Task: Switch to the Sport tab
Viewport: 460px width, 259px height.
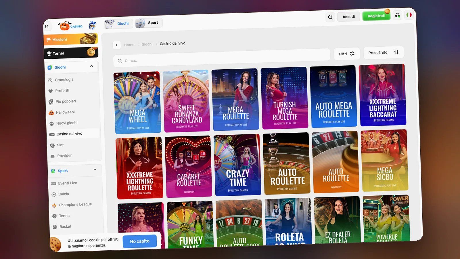Action: pos(149,23)
